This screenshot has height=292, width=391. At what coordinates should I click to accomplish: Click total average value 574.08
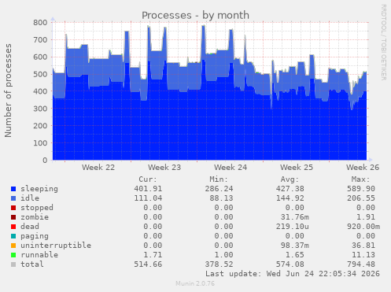tap(290, 264)
